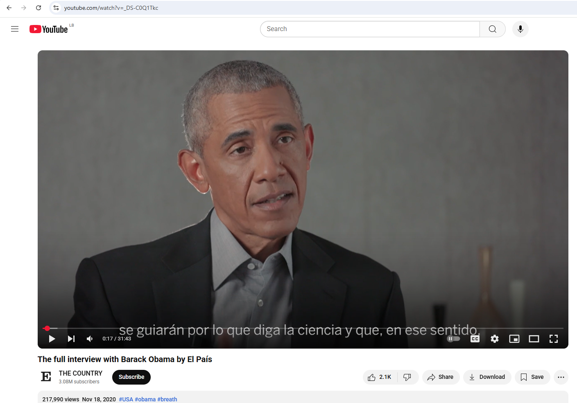Open site permissions from the address bar

coord(56,7)
